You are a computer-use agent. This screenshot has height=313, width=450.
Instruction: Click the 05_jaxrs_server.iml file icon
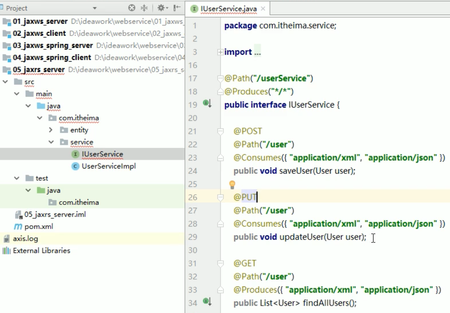(18, 215)
